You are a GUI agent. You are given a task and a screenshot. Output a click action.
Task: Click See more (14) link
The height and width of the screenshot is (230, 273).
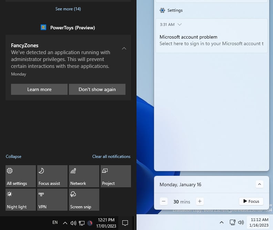pos(68,9)
